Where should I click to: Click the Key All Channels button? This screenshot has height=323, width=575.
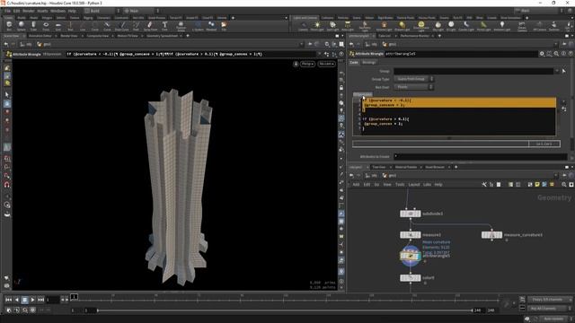pos(546,309)
